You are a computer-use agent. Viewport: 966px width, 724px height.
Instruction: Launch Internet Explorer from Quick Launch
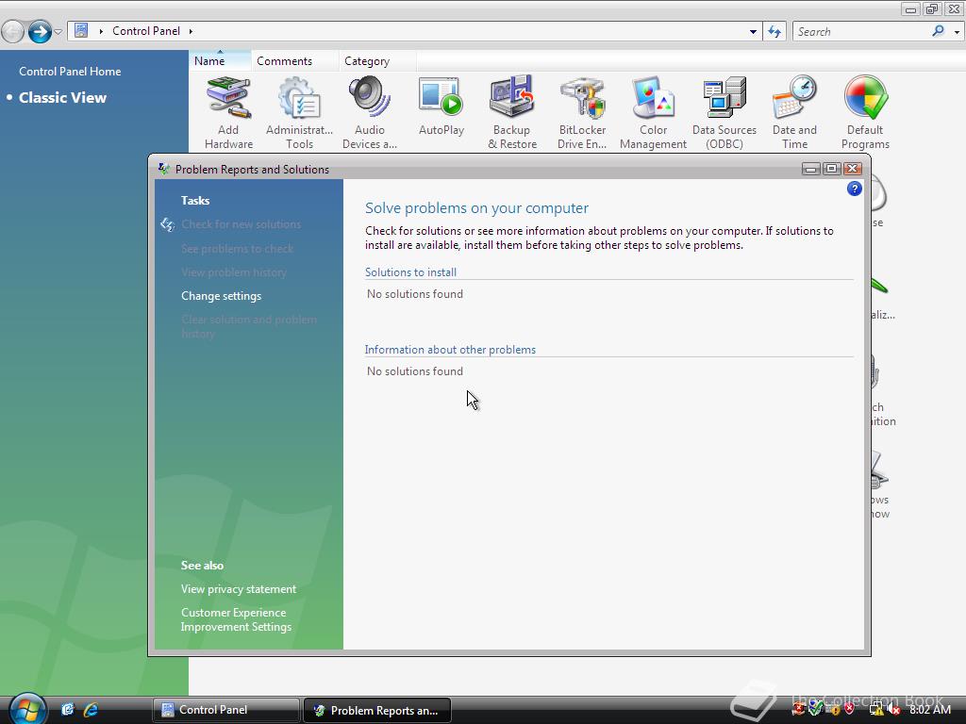(x=92, y=710)
